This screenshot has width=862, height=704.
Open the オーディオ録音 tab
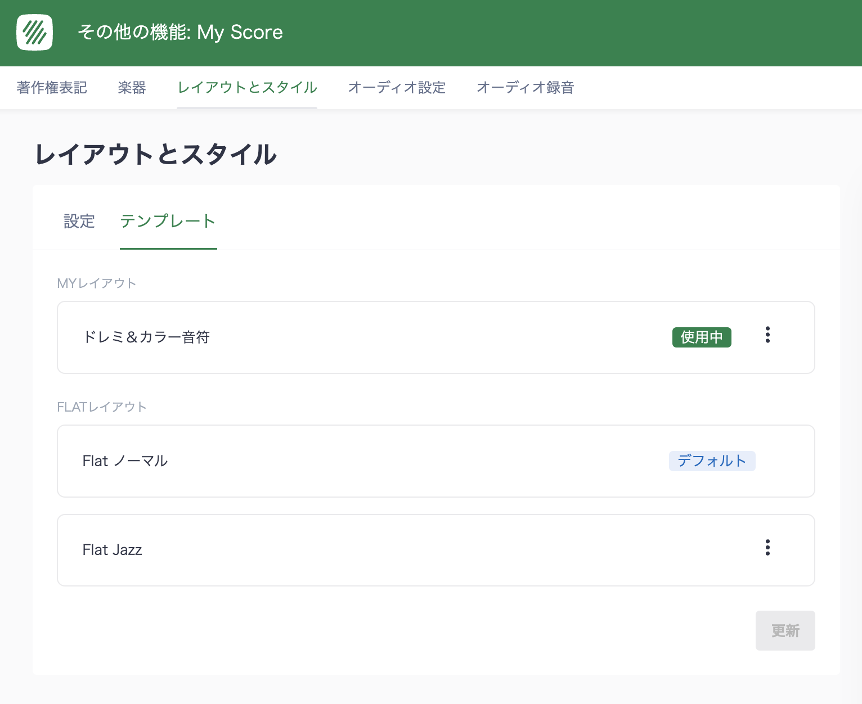click(x=525, y=88)
